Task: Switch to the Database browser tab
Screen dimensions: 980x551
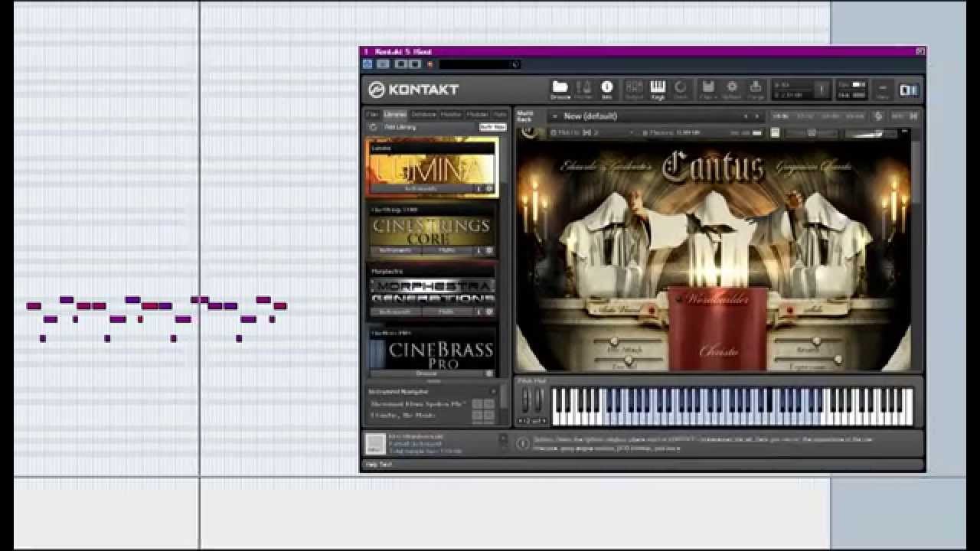Action: tap(423, 115)
